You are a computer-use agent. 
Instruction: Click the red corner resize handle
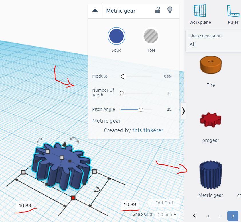point(73,198)
